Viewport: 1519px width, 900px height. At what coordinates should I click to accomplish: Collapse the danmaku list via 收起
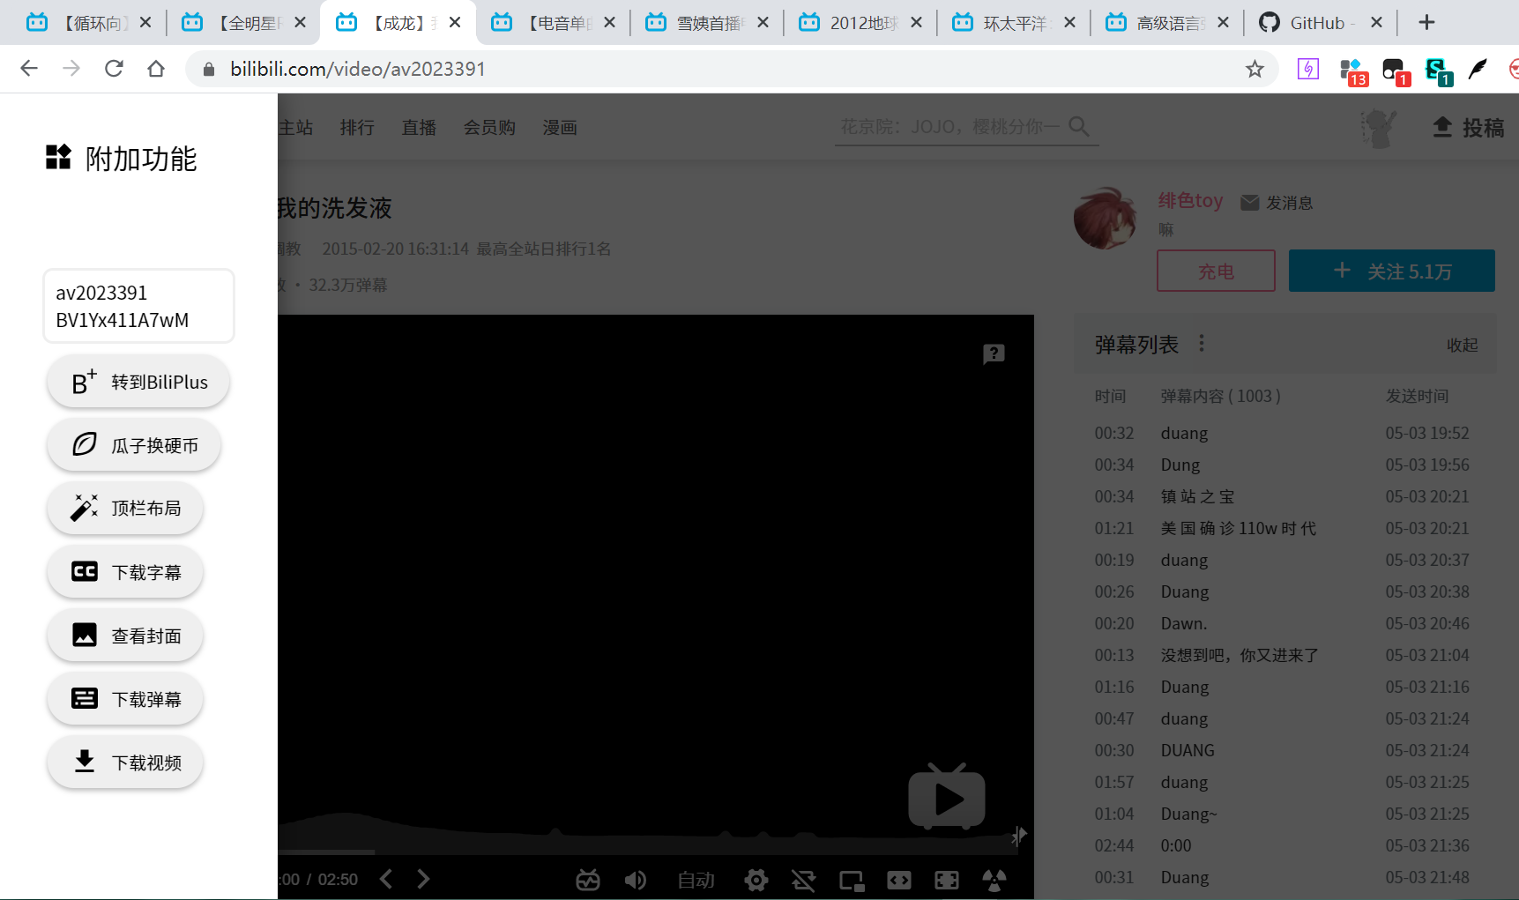(1462, 344)
